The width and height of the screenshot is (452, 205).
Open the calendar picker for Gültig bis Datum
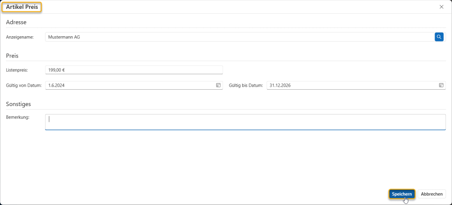click(x=441, y=85)
